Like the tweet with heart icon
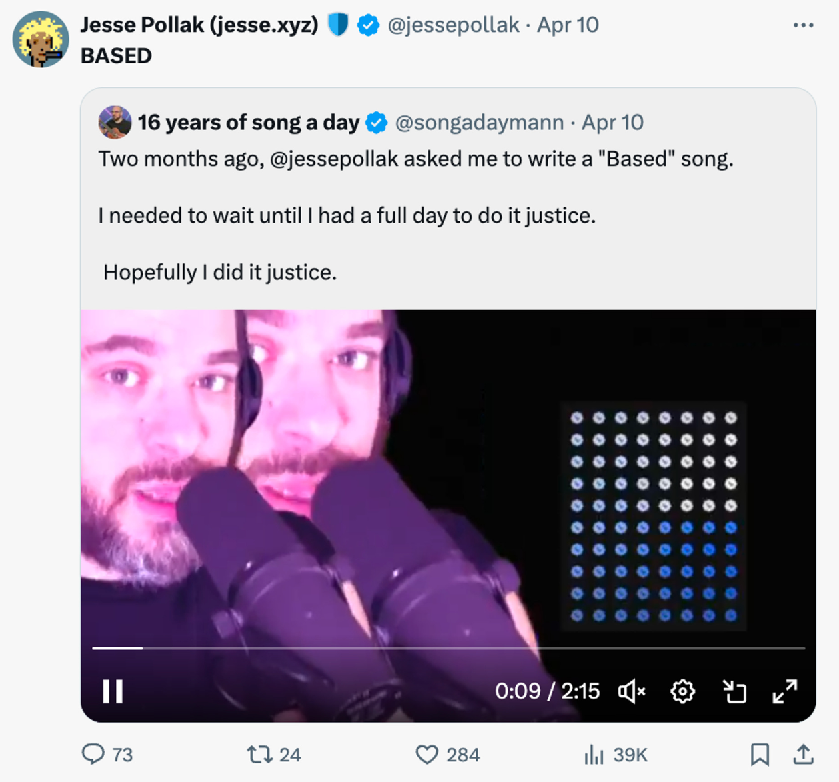 point(427,754)
